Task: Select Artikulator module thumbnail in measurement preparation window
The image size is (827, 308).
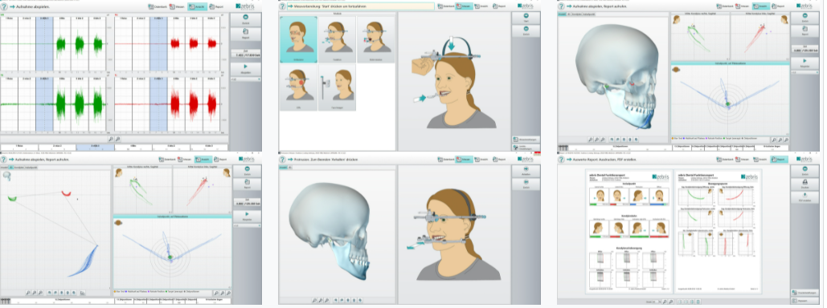Action: [x=298, y=39]
